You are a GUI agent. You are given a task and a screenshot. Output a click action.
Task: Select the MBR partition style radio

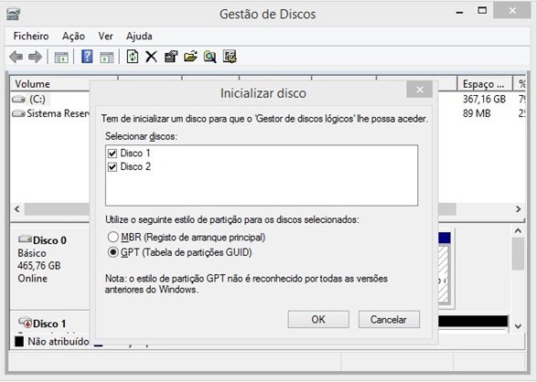113,237
